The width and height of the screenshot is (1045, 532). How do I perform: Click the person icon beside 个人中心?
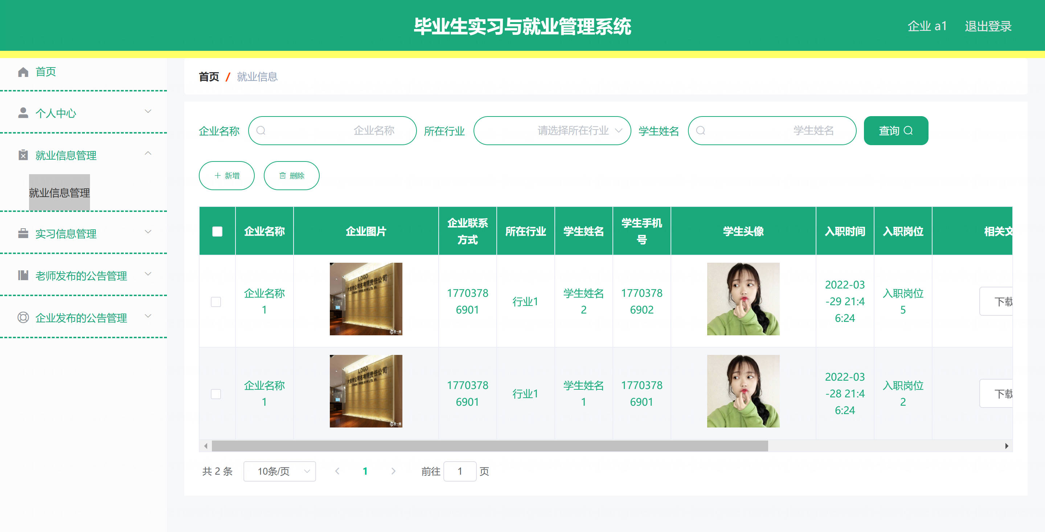23,113
